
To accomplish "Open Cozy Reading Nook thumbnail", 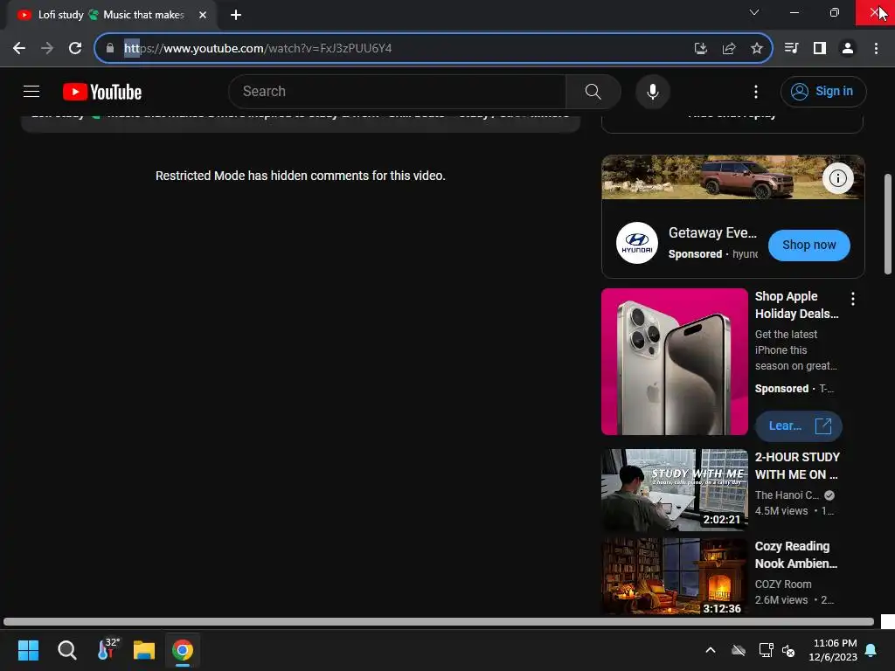I will click(674, 577).
